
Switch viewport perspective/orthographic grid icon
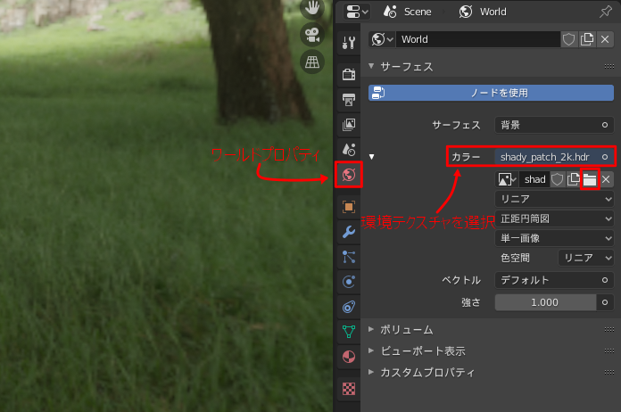click(x=312, y=62)
